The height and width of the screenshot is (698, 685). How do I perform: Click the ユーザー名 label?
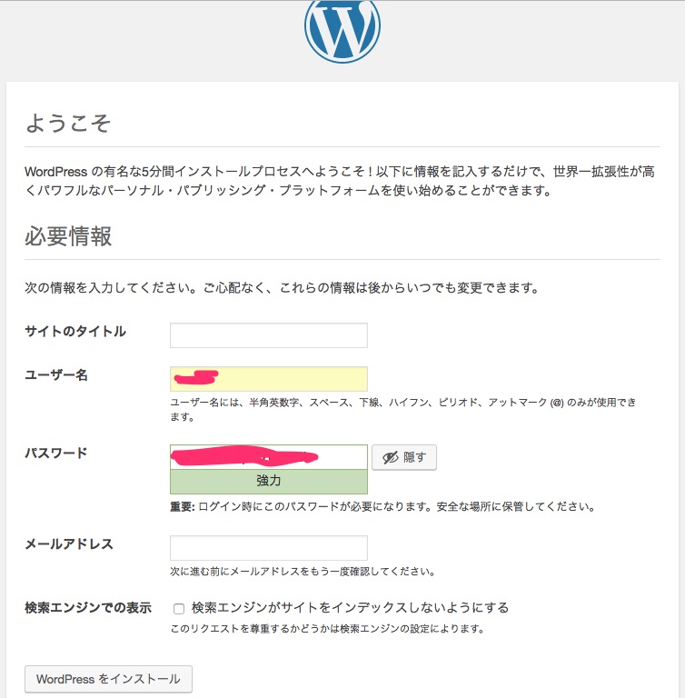click(x=56, y=374)
